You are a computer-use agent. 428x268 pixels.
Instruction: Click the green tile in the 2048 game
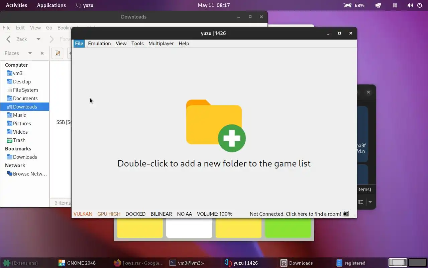(x=288, y=228)
